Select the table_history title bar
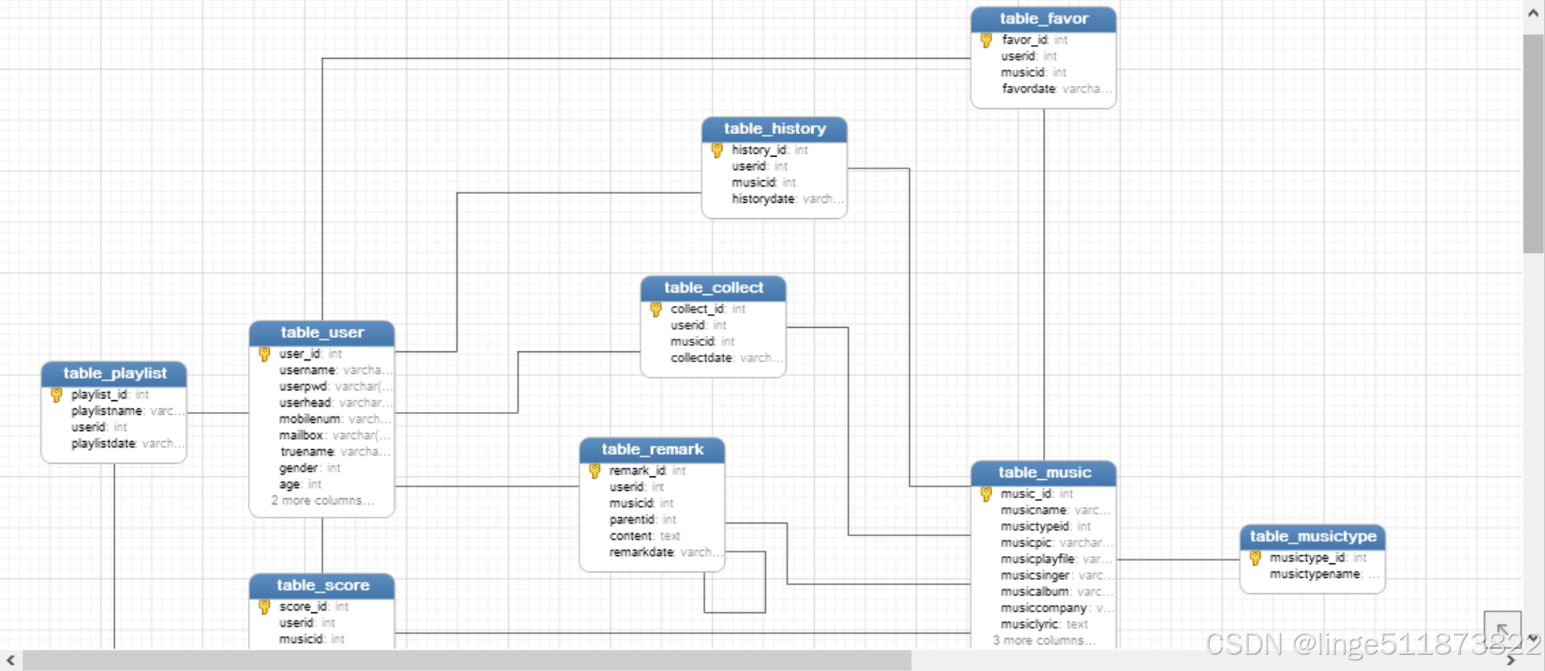This screenshot has width=1545, height=671. tap(775, 129)
